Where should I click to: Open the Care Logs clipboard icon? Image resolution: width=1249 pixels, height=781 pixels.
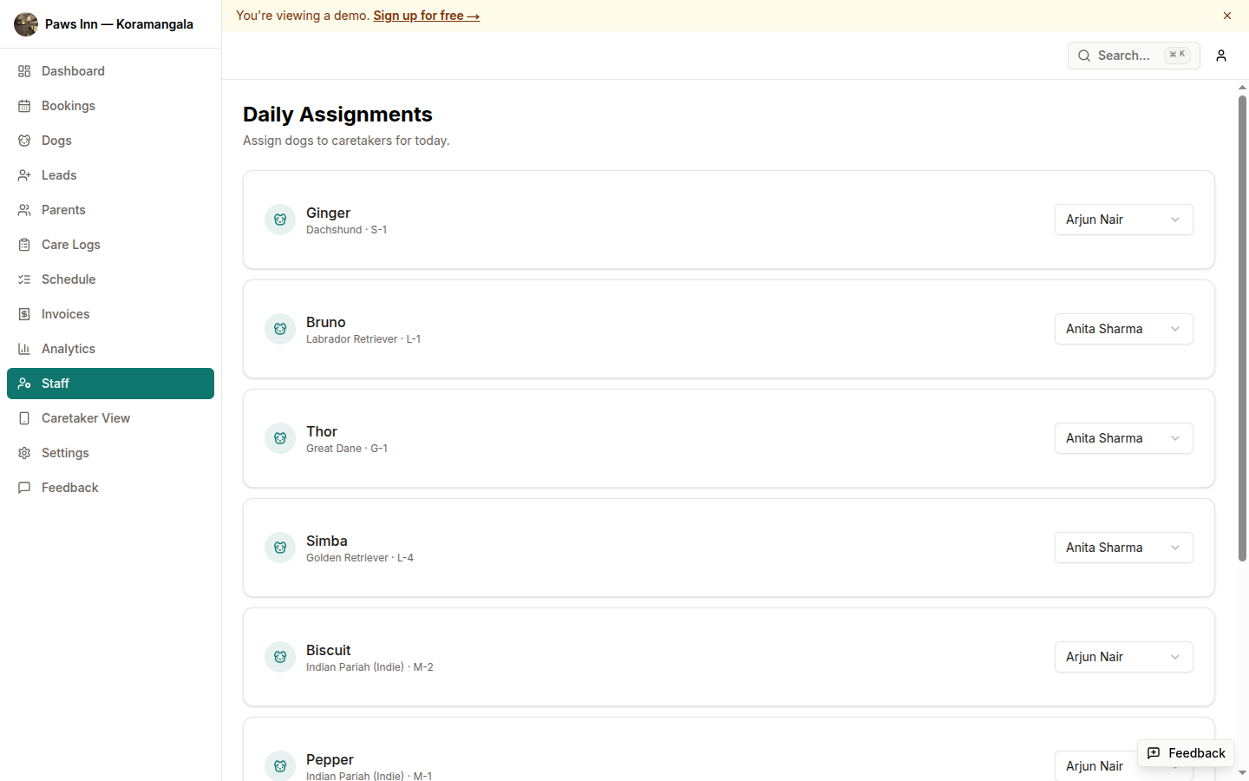tap(24, 244)
